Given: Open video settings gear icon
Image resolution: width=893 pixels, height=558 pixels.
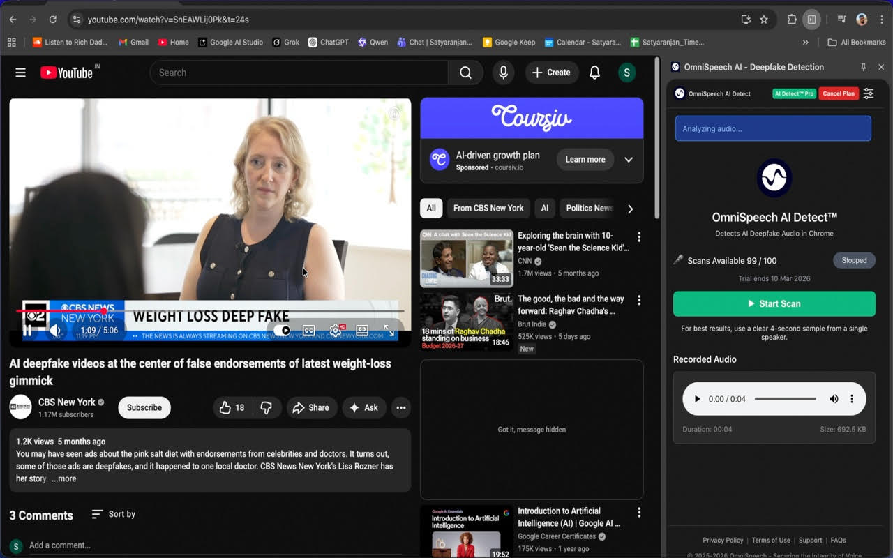Looking at the screenshot, I should (x=336, y=330).
